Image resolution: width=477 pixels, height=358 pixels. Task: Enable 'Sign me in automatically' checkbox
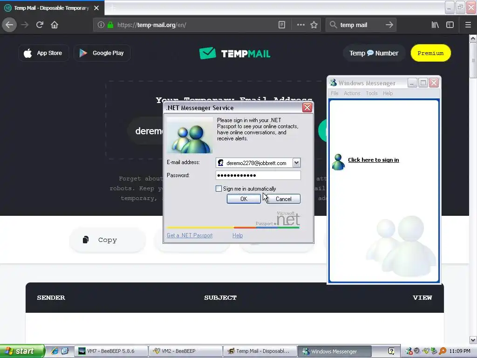pos(218,189)
